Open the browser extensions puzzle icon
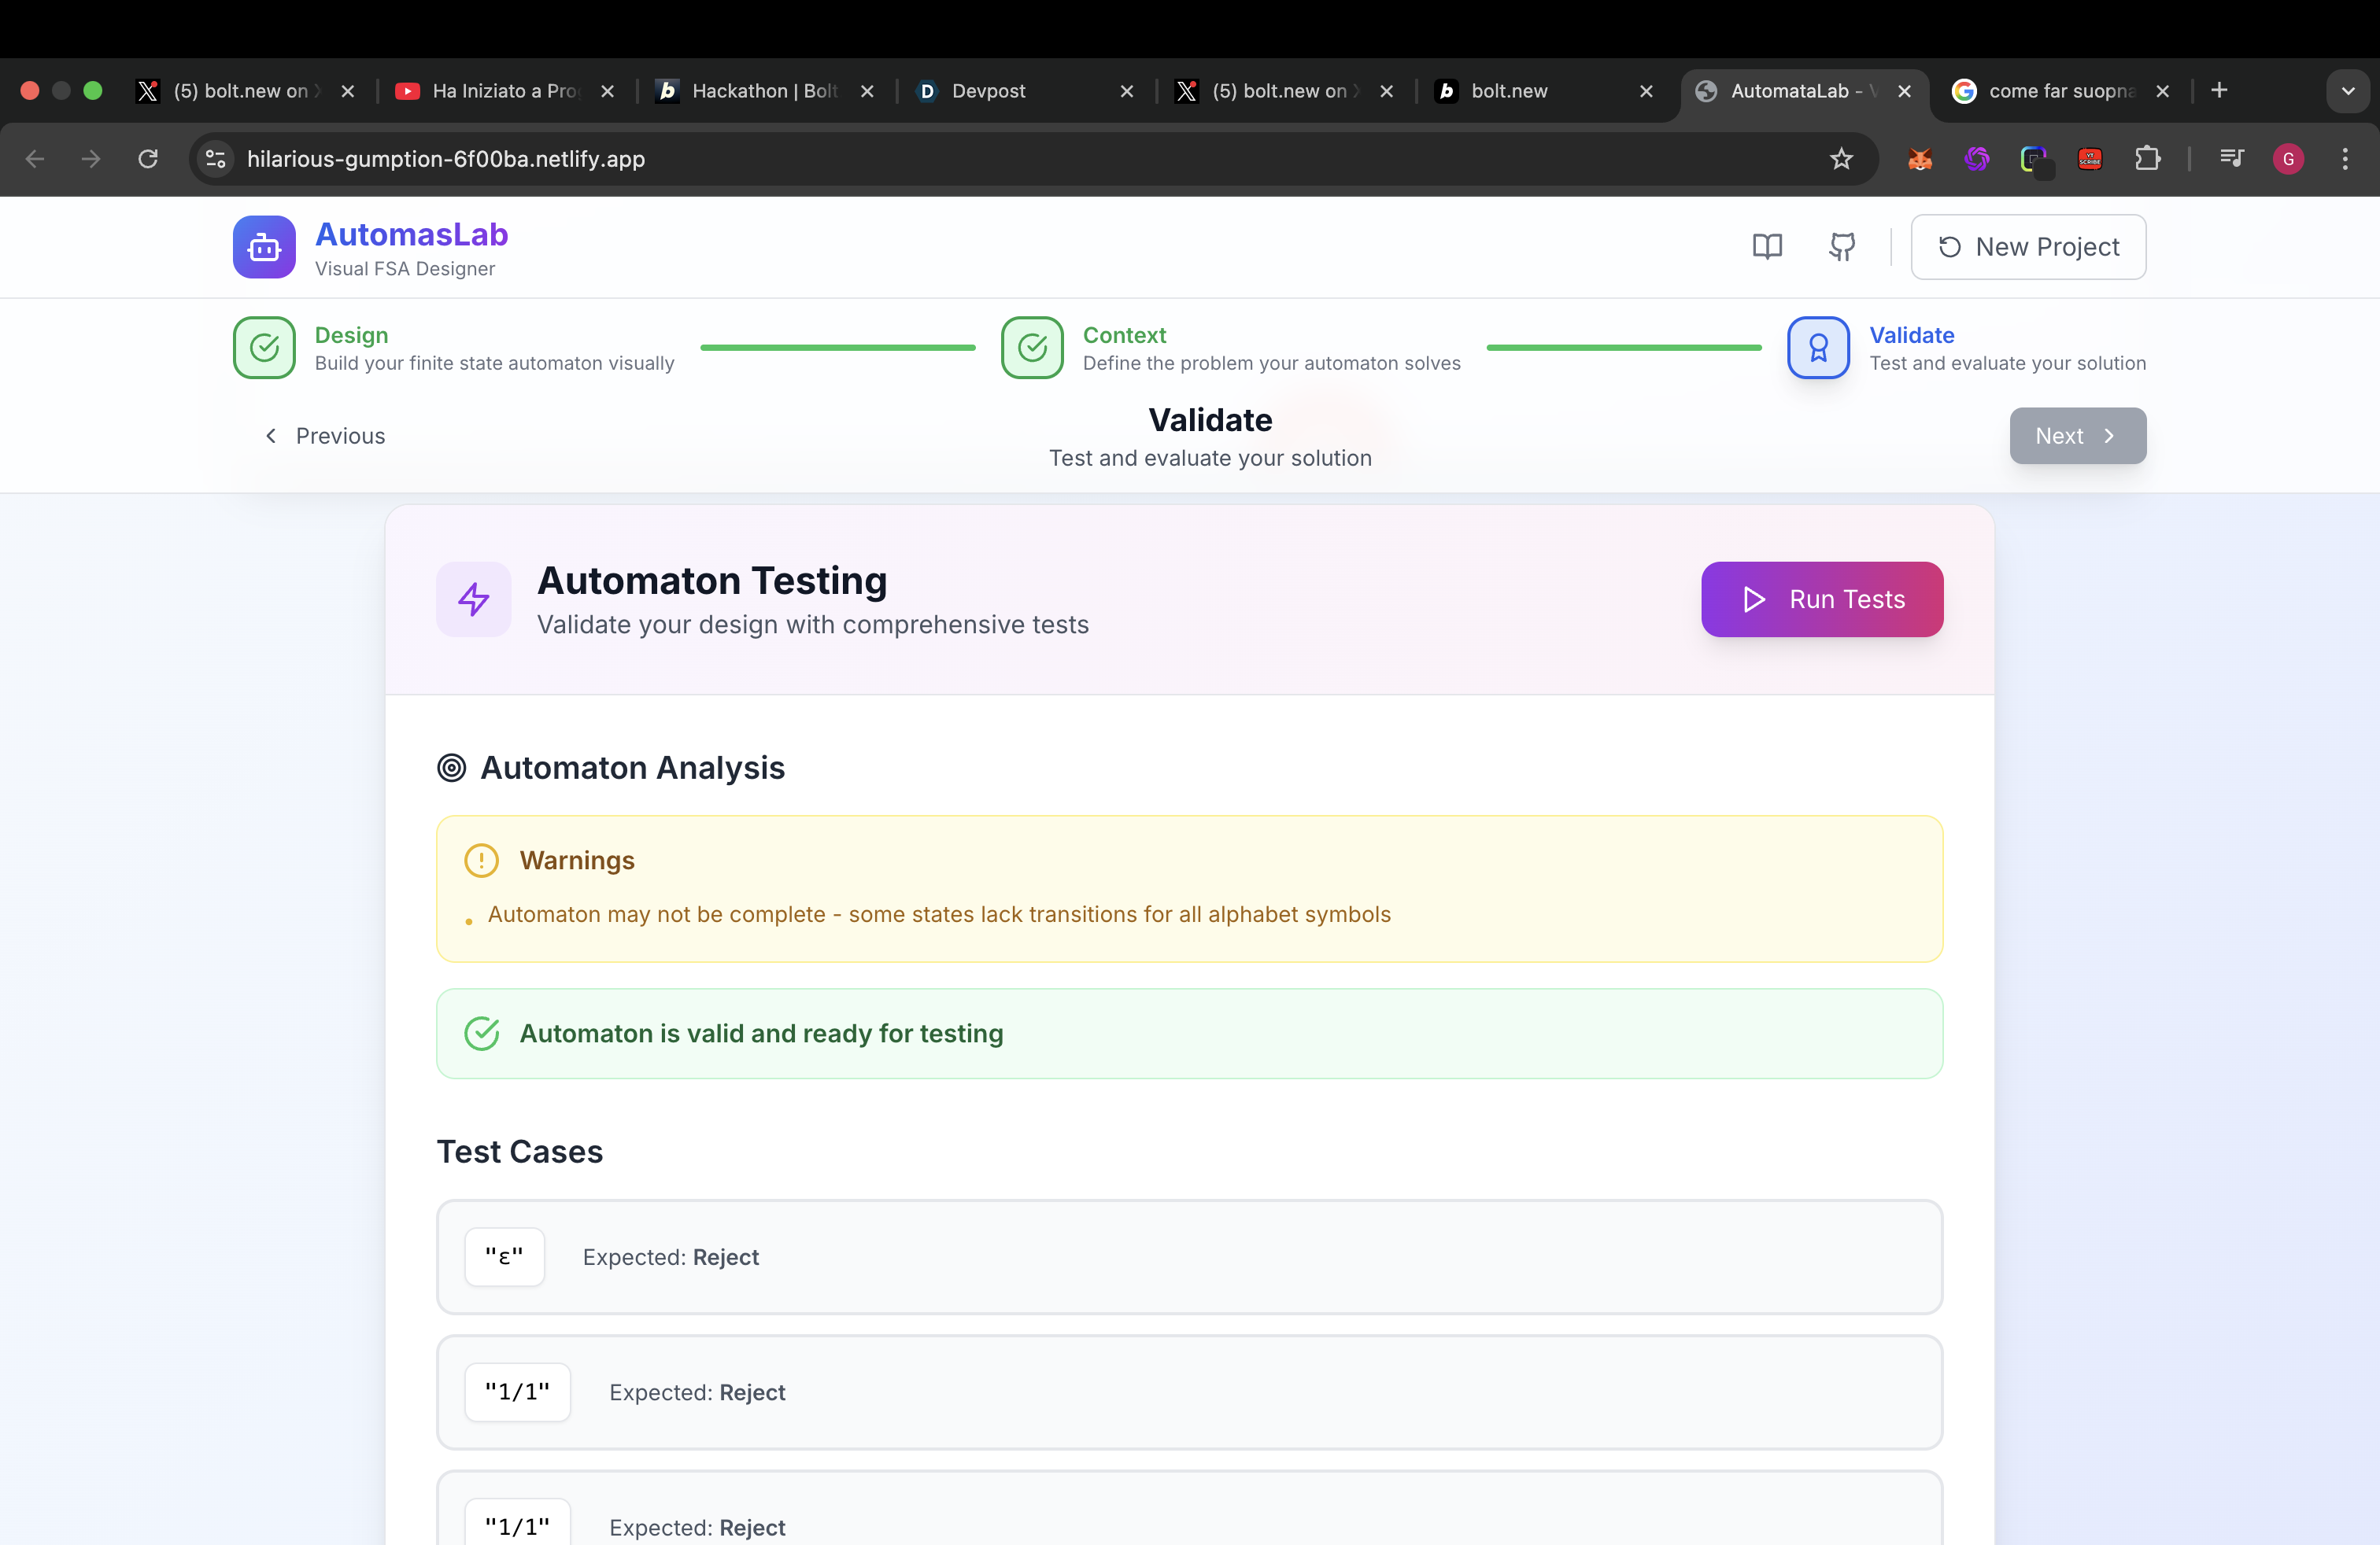This screenshot has height=1545, width=2380. point(2147,159)
